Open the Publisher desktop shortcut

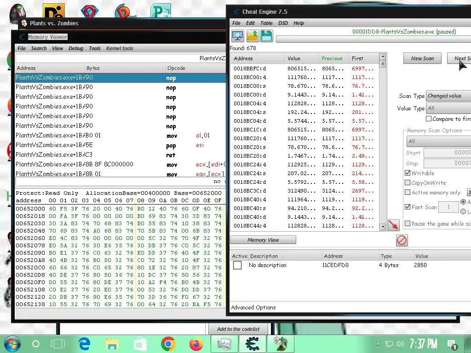click(161, 10)
